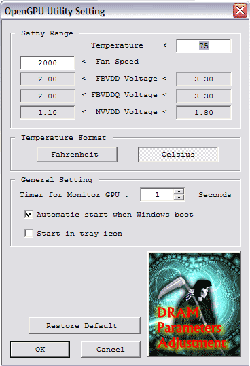Image resolution: width=250 pixels, height=366 pixels.
Task: Click the Timer for Monitor GPU label
Action: [x=74, y=195]
